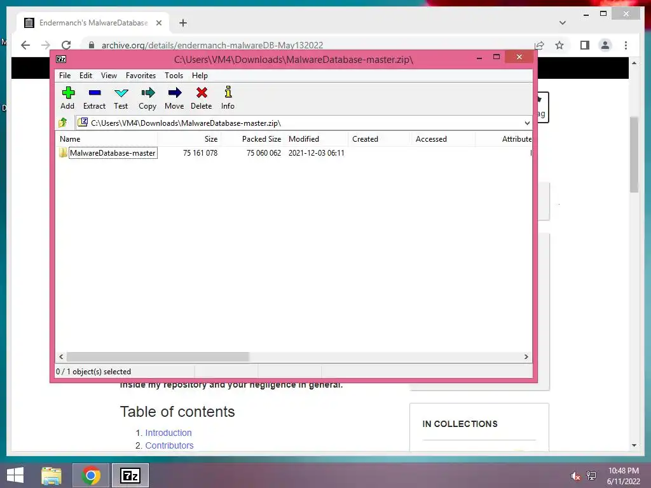Sort by the Size column header
The height and width of the screenshot is (488, 651).
189,139
